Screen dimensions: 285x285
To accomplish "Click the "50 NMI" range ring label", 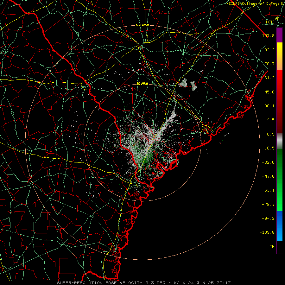I will (x=142, y=84).
